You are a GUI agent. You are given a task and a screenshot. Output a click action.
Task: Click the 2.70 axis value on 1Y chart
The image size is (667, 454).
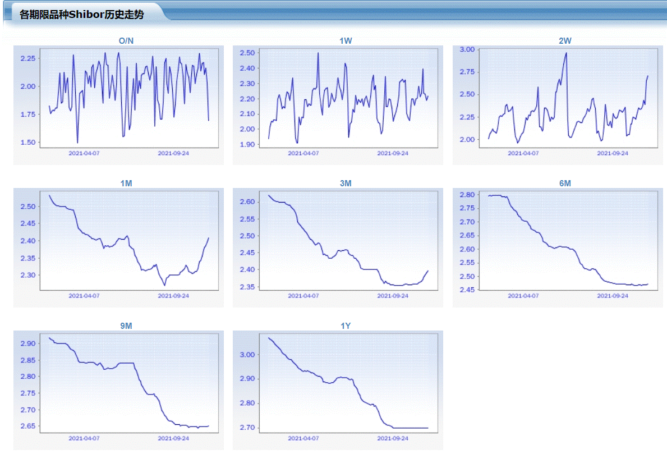point(247,427)
